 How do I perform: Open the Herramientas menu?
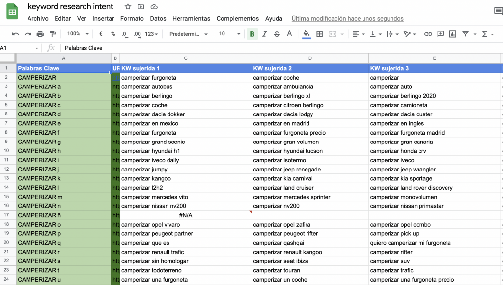point(191,19)
